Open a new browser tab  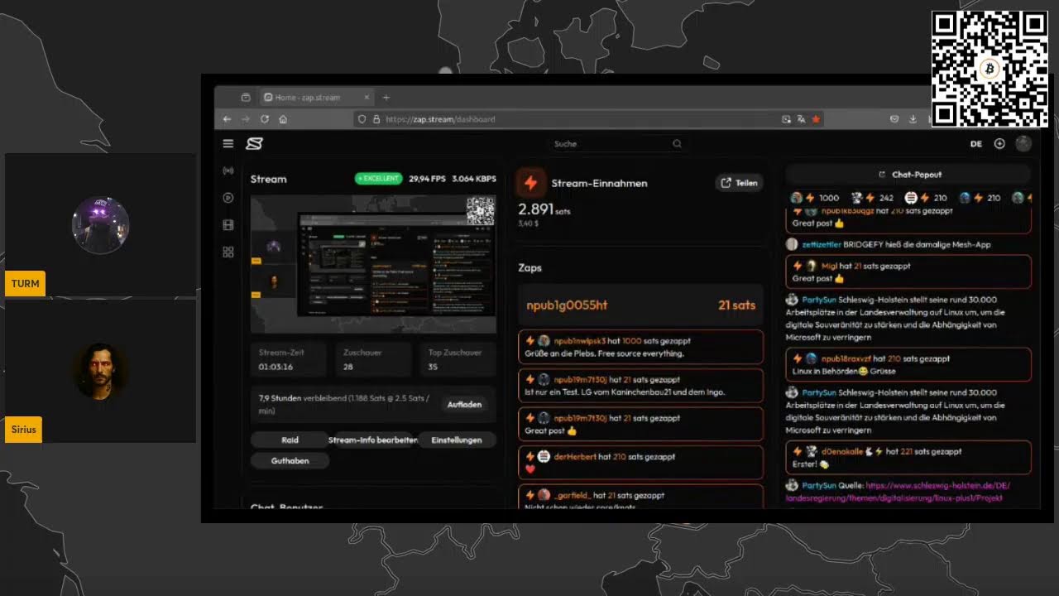pyautogui.click(x=386, y=97)
